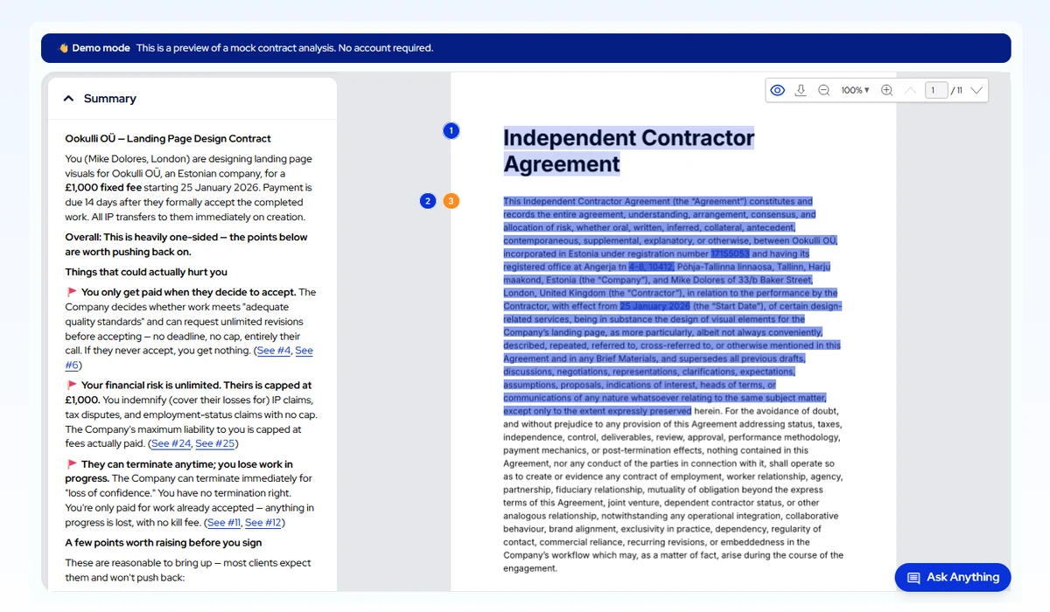Open the See #11 link

[x=224, y=523]
